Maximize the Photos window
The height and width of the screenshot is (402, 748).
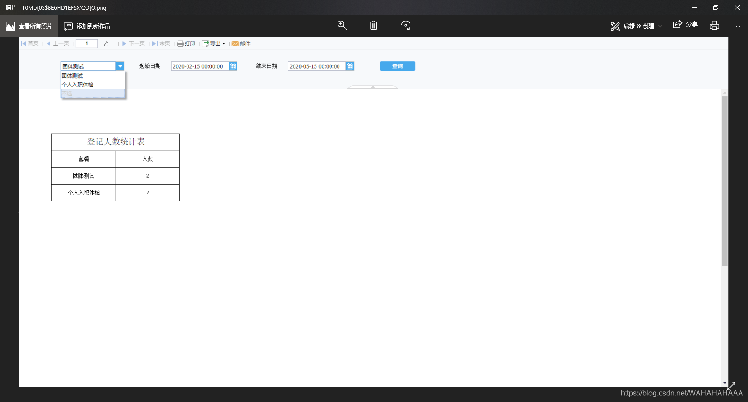pyautogui.click(x=716, y=7)
